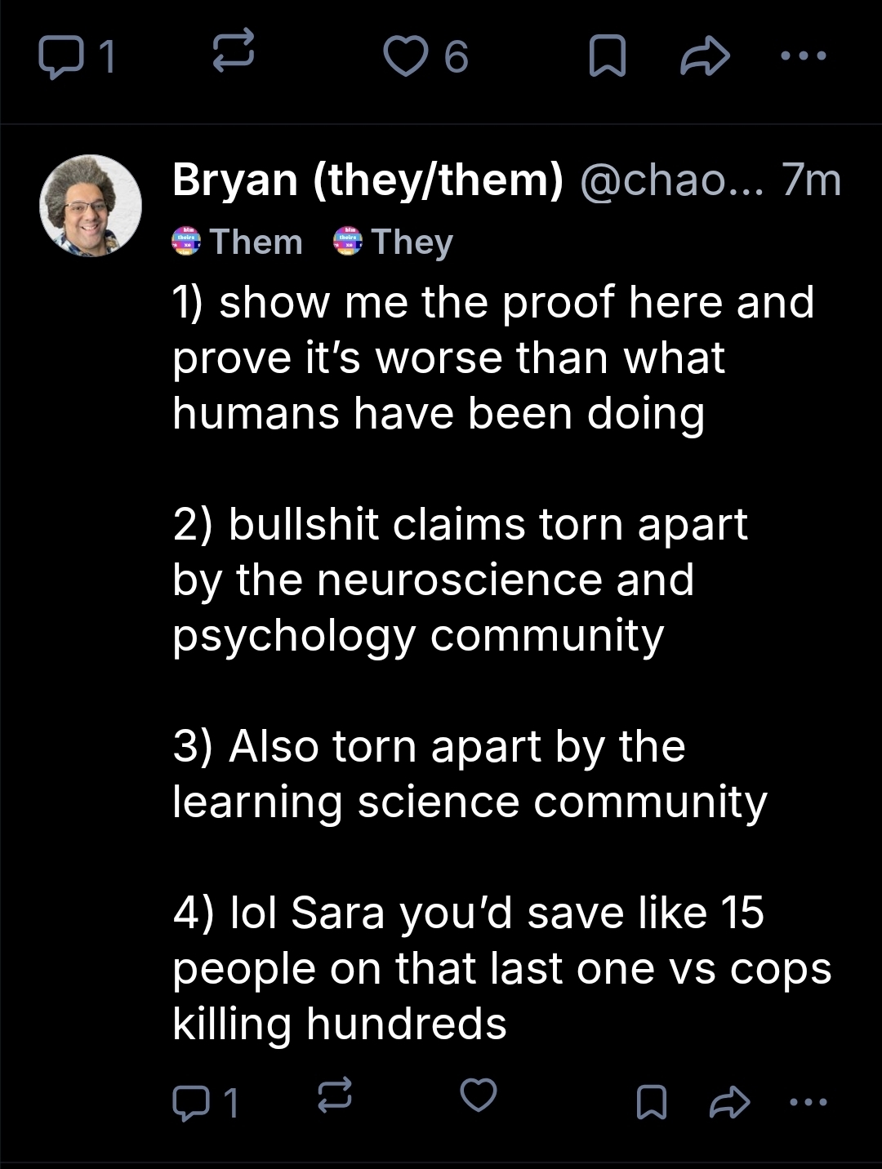This screenshot has width=882, height=1169.
Task: Tap the display name Bryan (they/them)
Action: pos(367,180)
